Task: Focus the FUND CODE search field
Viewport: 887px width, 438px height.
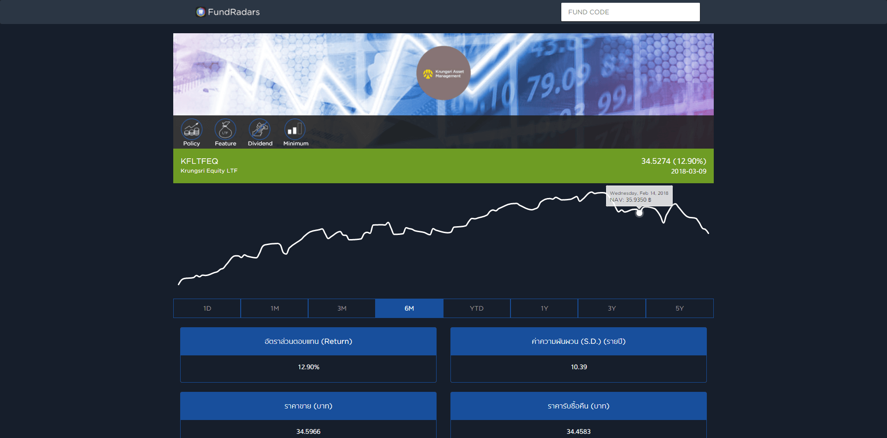Action: [630, 12]
